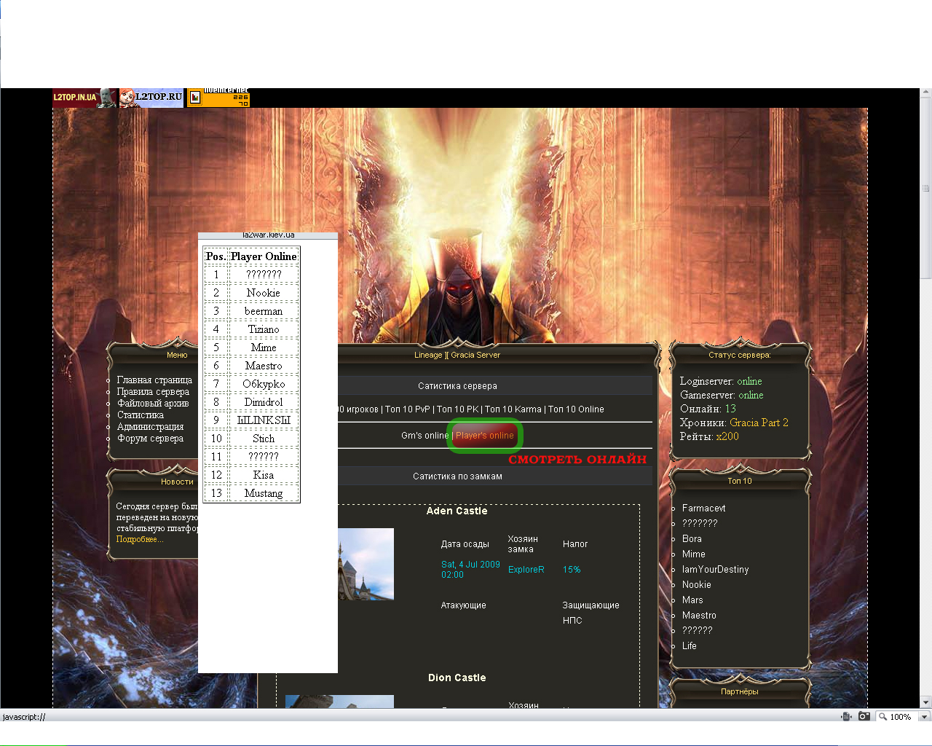The width and height of the screenshot is (932, 746).
Task: Open Gm's online list link
Action: (424, 436)
